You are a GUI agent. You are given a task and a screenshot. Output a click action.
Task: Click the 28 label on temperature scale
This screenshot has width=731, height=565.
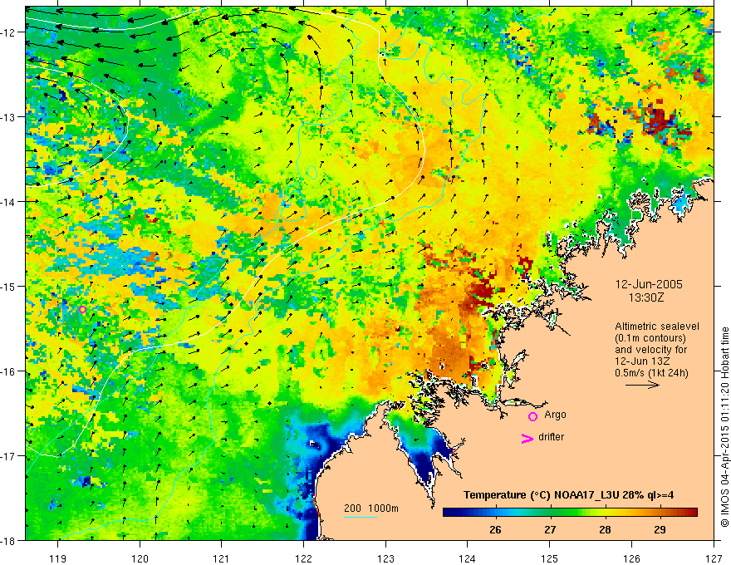tap(605, 529)
